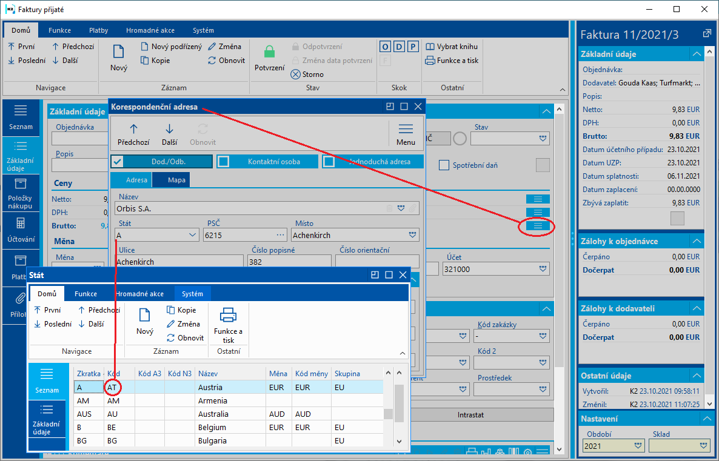Screen dimensions: 719x461
Task: Open Období 2021 dropdown
Action: coord(638,445)
